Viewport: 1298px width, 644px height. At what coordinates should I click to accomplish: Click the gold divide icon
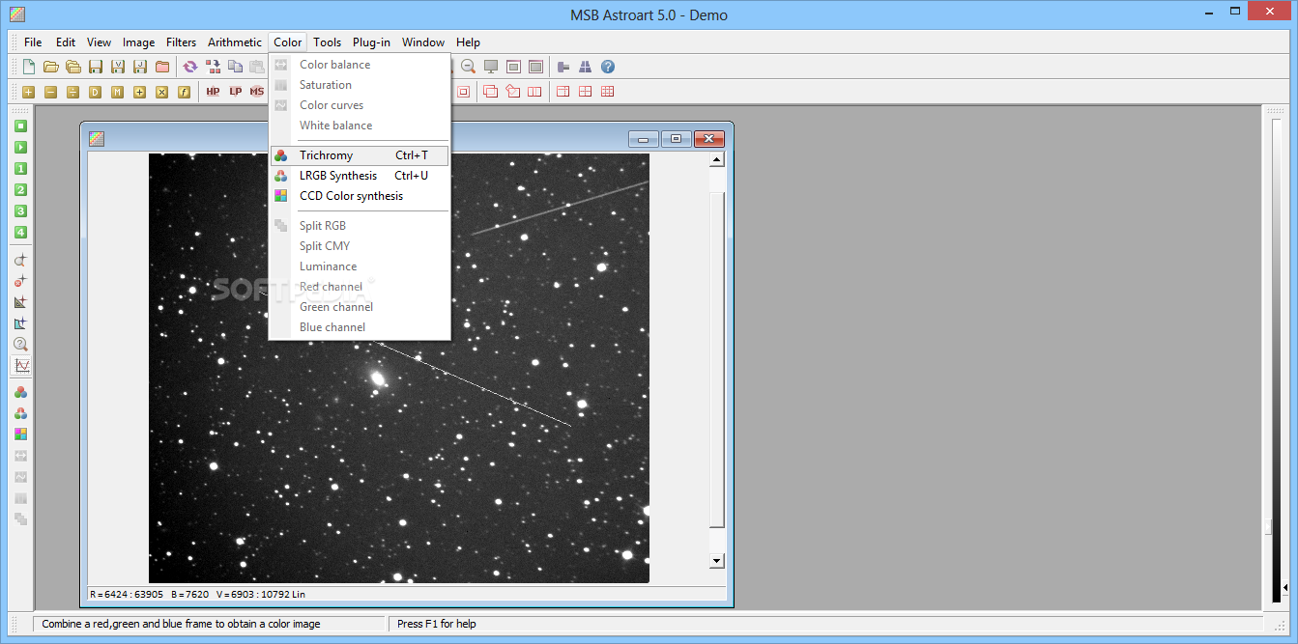73,92
